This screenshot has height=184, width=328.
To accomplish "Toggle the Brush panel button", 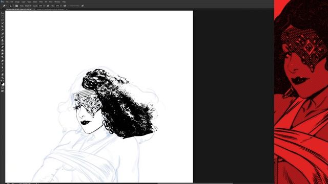I will coord(16,6).
